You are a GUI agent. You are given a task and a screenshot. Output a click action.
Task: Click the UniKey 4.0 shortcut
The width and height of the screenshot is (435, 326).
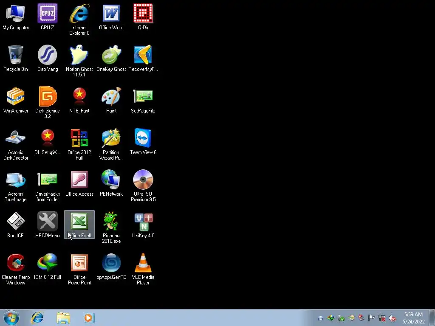coord(143,225)
